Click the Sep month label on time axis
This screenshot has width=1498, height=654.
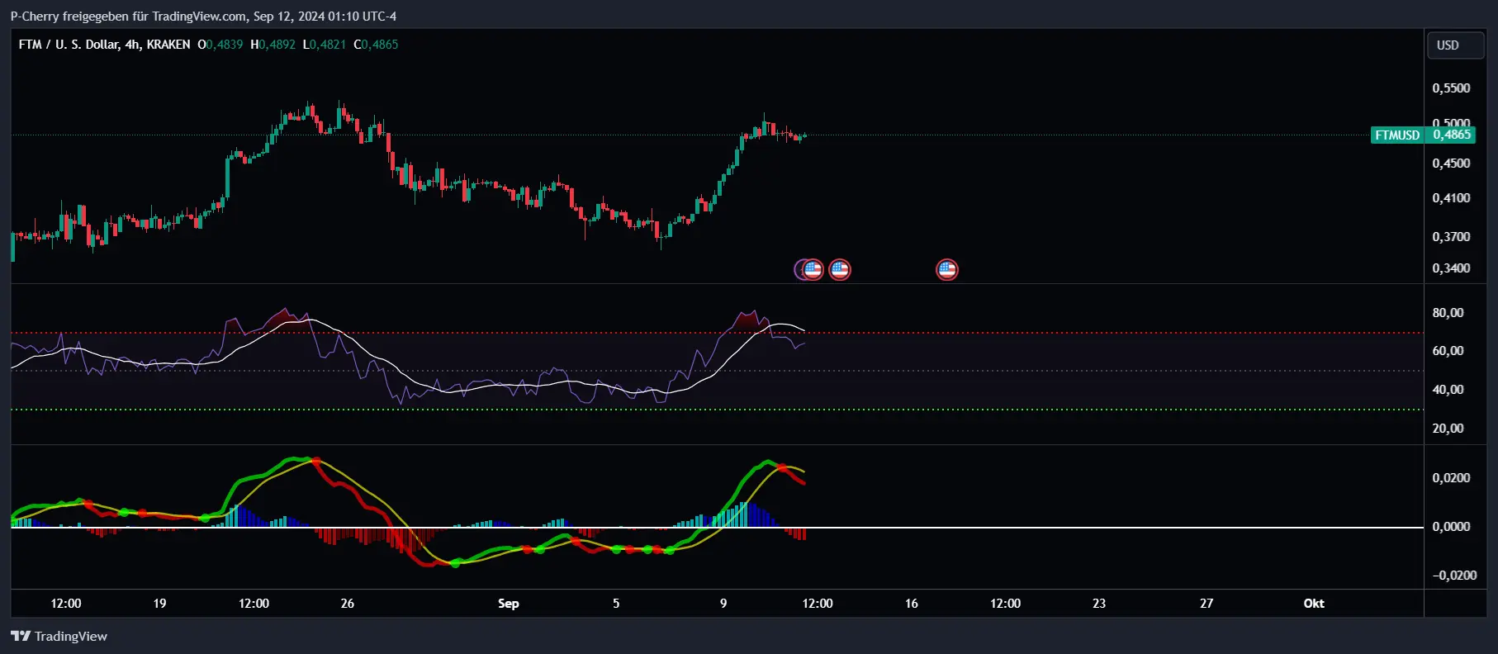tap(509, 604)
